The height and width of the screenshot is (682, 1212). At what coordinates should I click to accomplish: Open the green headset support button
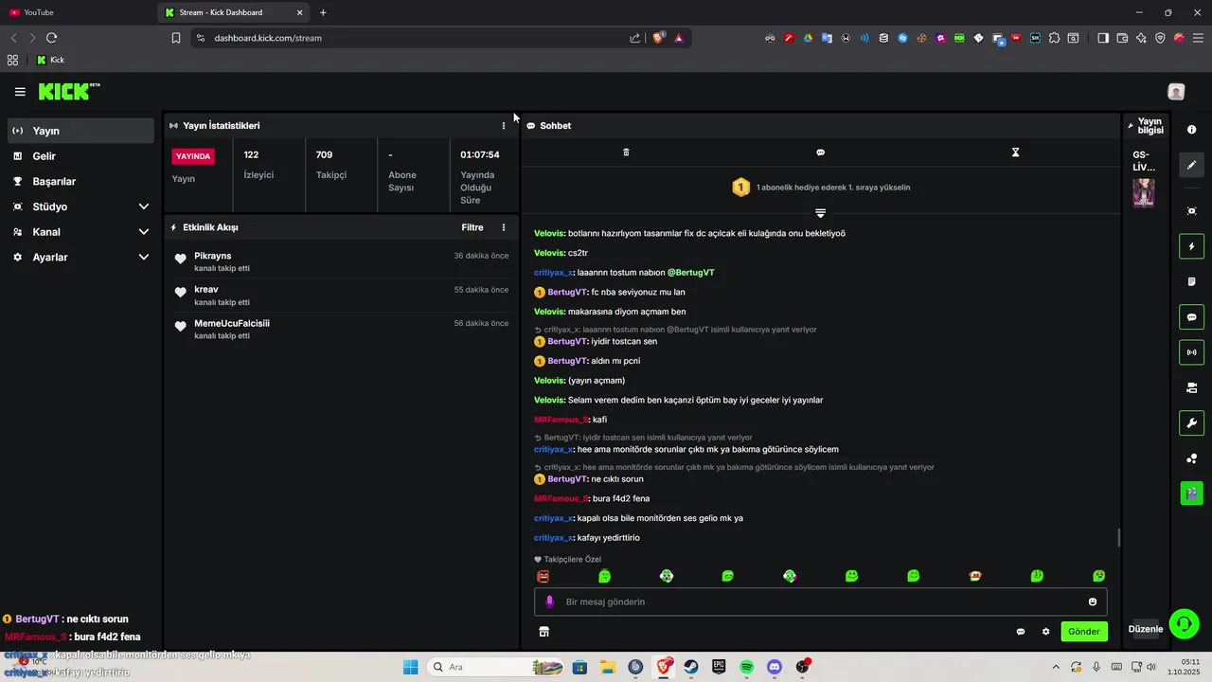click(1184, 623)
